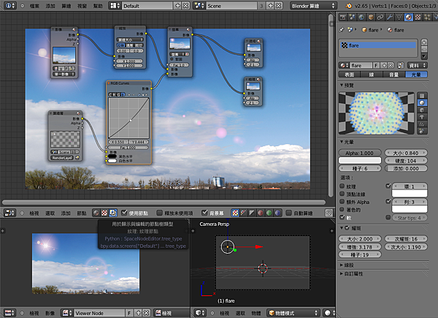
Task: Open node editor type selector dropdown
Action: click(9, 213)
